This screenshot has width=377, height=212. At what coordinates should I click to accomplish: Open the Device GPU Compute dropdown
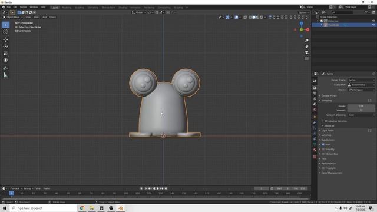(361, 90)
